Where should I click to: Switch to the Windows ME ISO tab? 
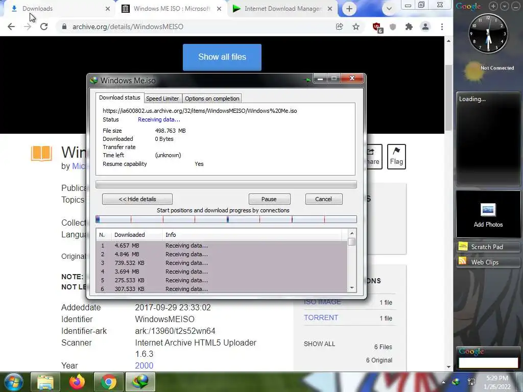172,9
